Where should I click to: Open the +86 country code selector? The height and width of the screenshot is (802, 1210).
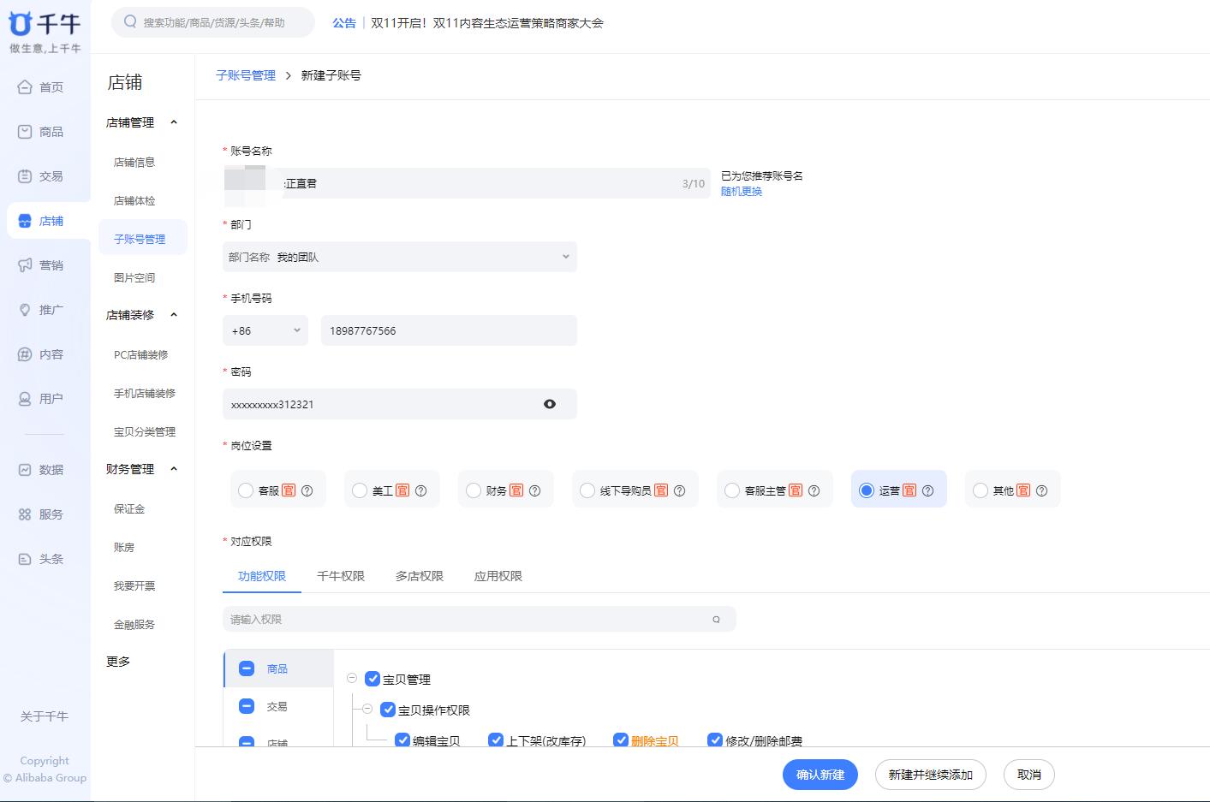(265, 330)
